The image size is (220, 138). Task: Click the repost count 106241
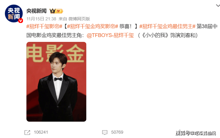click(x=41, y=132)
